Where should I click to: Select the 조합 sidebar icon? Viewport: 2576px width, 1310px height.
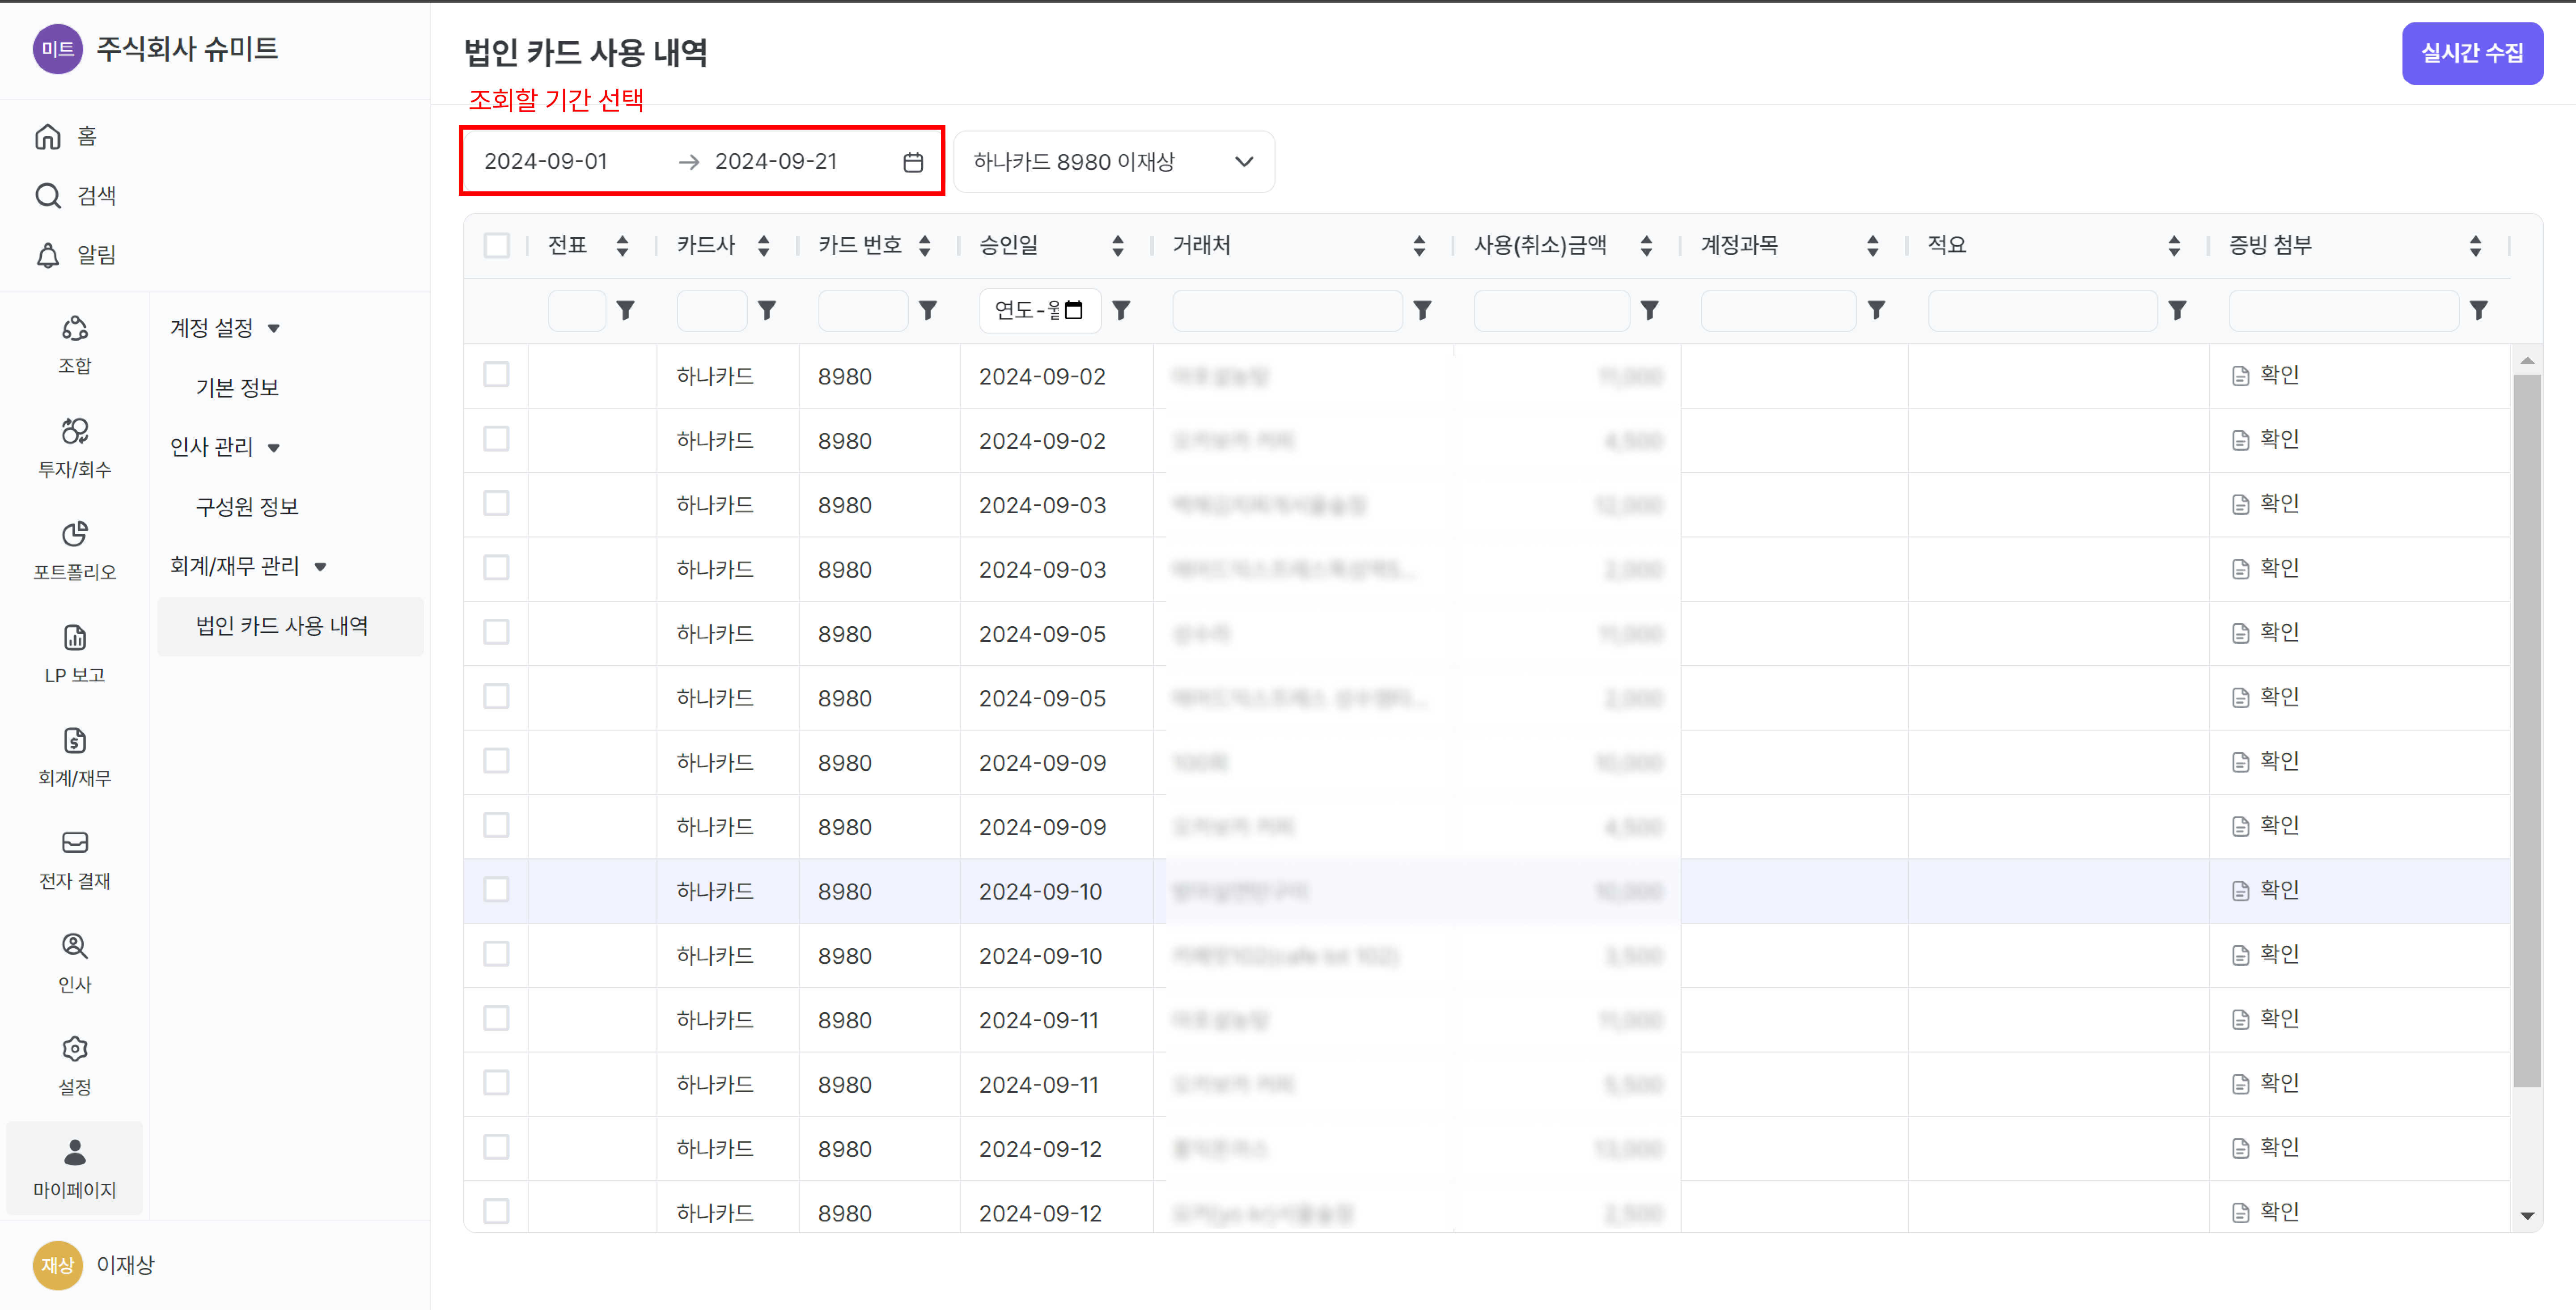point(75,328)
